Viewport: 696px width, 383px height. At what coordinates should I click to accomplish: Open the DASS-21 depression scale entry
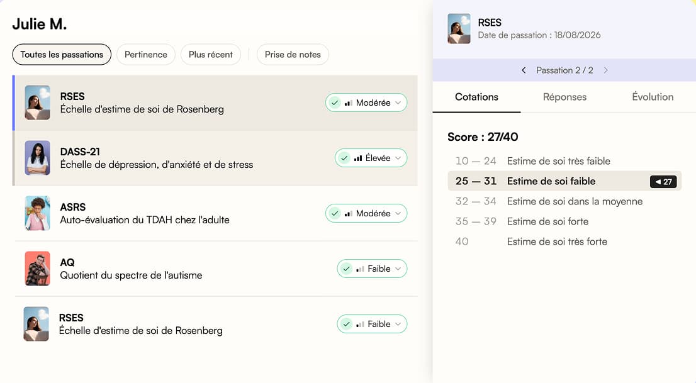[215, 158]
